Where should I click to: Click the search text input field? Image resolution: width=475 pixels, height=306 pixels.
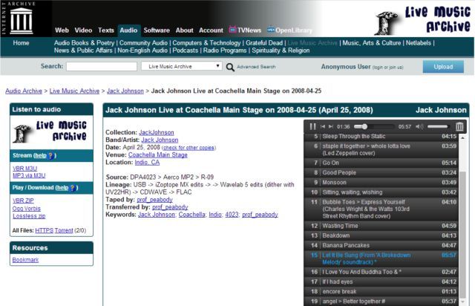pos(102,66)
